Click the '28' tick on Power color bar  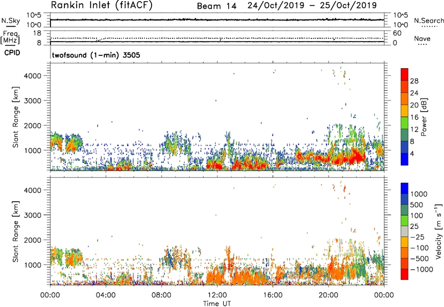[414, 81]
